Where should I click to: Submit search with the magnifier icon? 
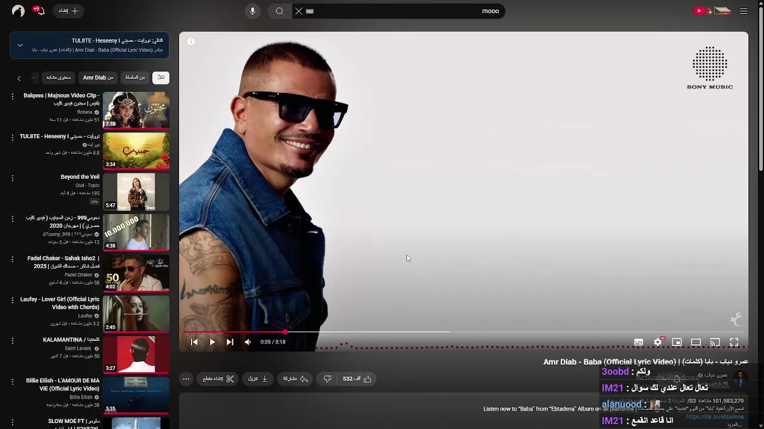(279, 11)
